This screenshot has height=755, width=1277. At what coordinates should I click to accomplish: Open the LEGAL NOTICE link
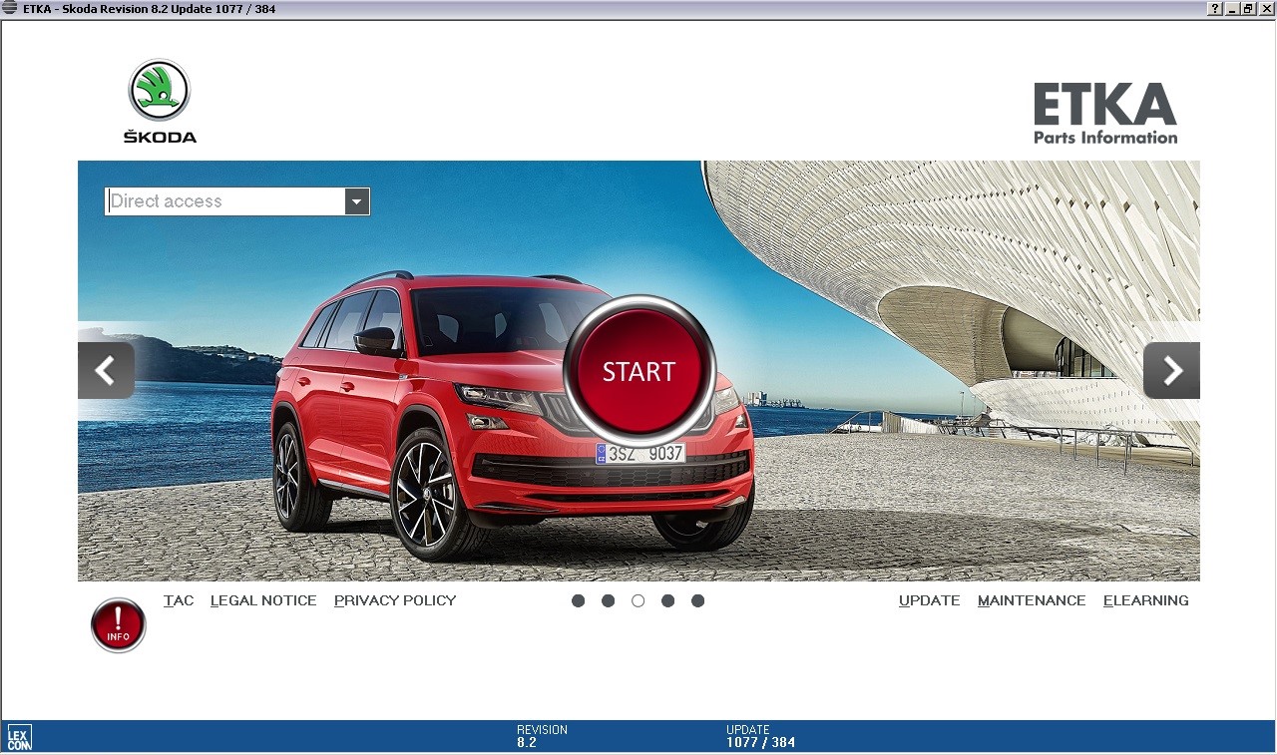263,600
